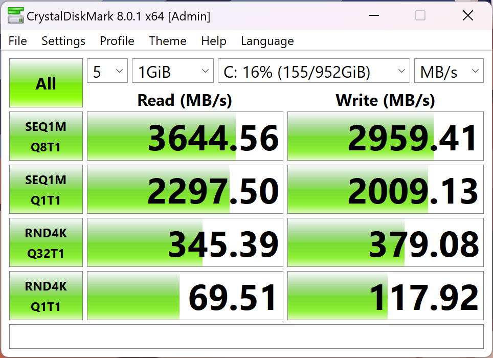Image resolution: width=493 pixels, height=358 pixels.
Task: Start the SEQ1M Q8T1 test
Action: pyautogui.click(x=46, y=136)
